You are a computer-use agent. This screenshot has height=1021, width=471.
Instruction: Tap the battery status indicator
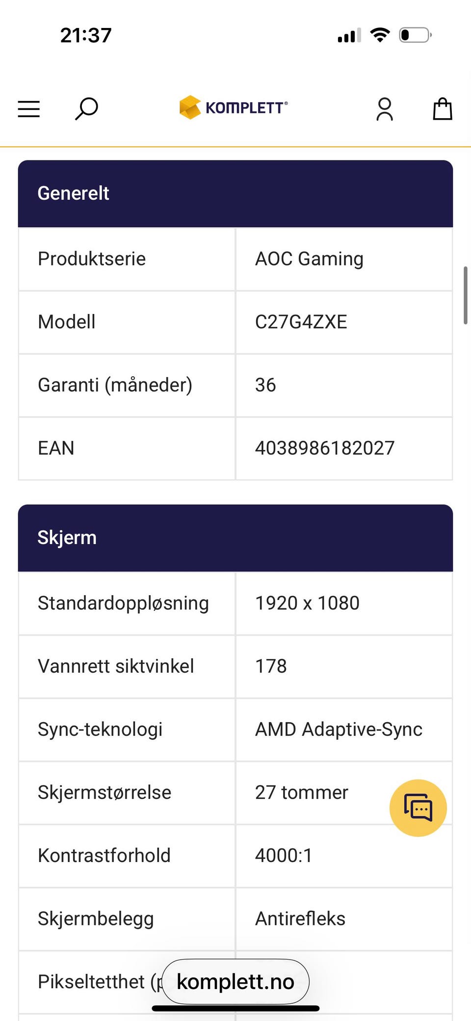pos(416,35)
